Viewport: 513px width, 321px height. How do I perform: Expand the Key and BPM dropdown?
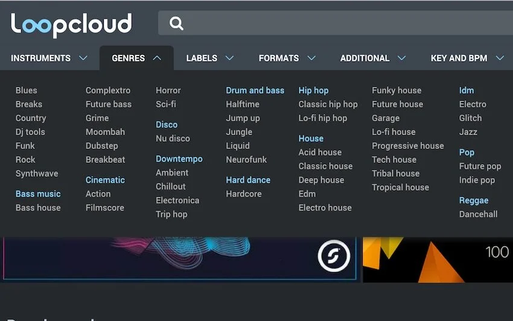(467, 59)
